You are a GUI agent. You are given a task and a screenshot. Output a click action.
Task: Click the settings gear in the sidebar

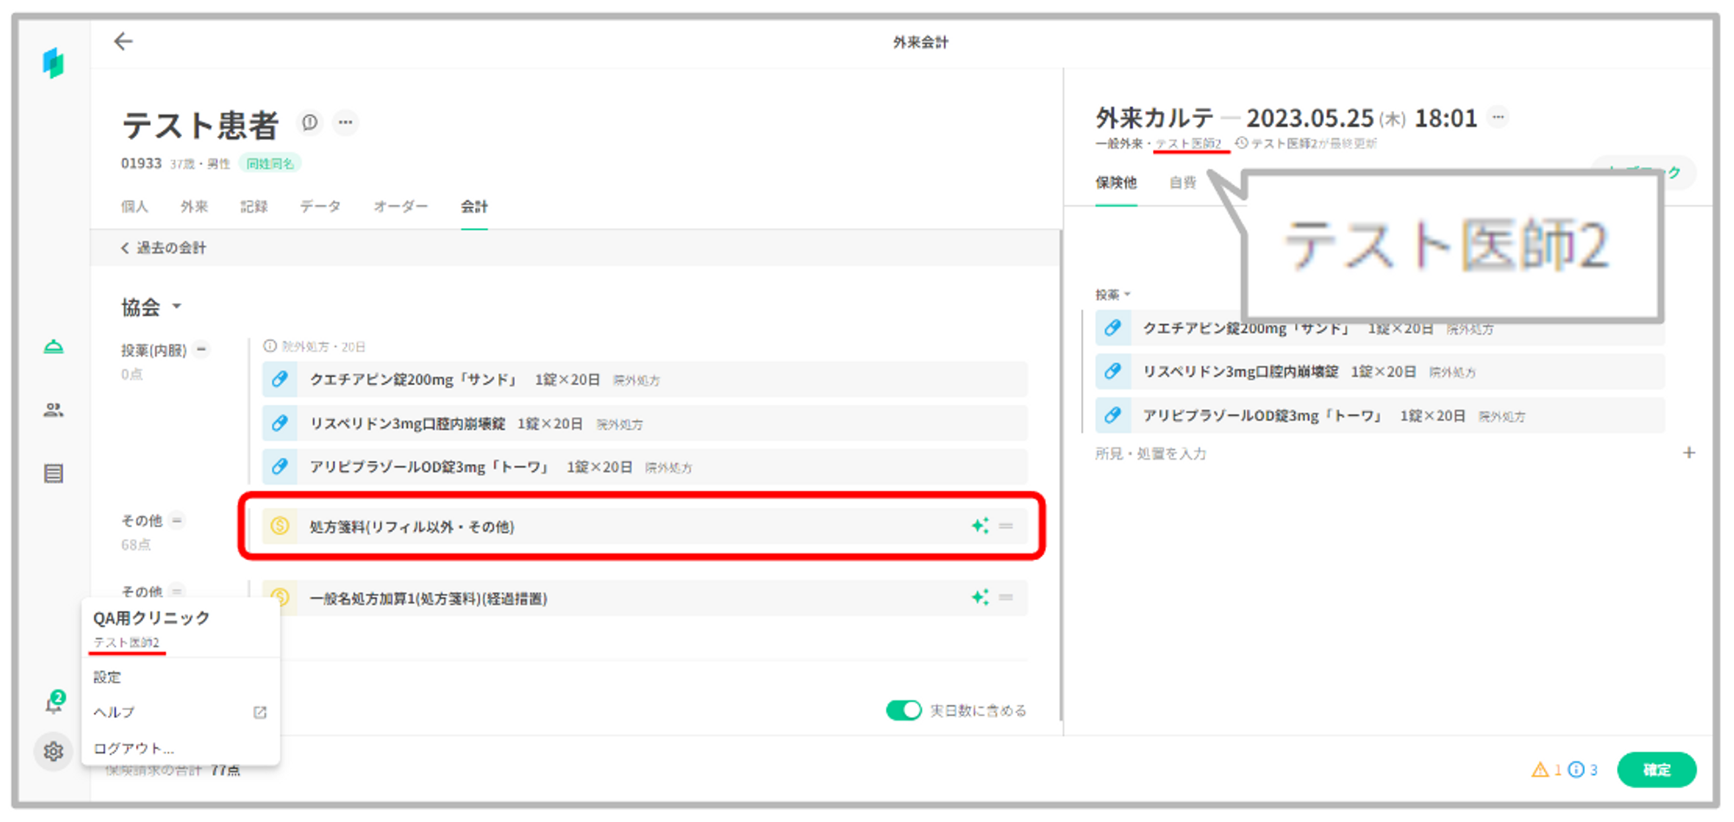[x=54, y=751]
